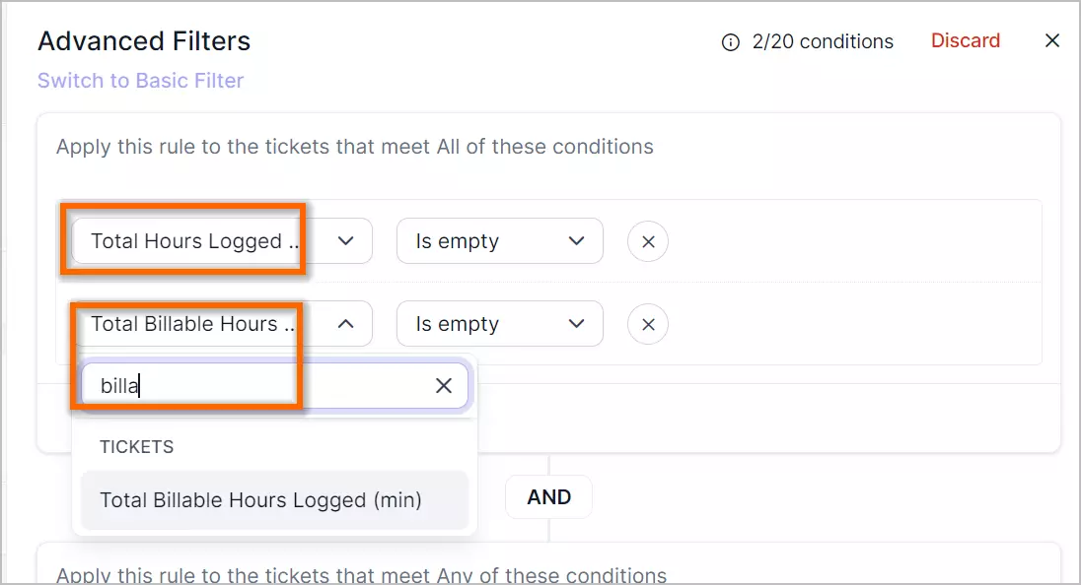Click the AND operator button
Viewport: 1081px width, 585px height.
tap(548, 497)
